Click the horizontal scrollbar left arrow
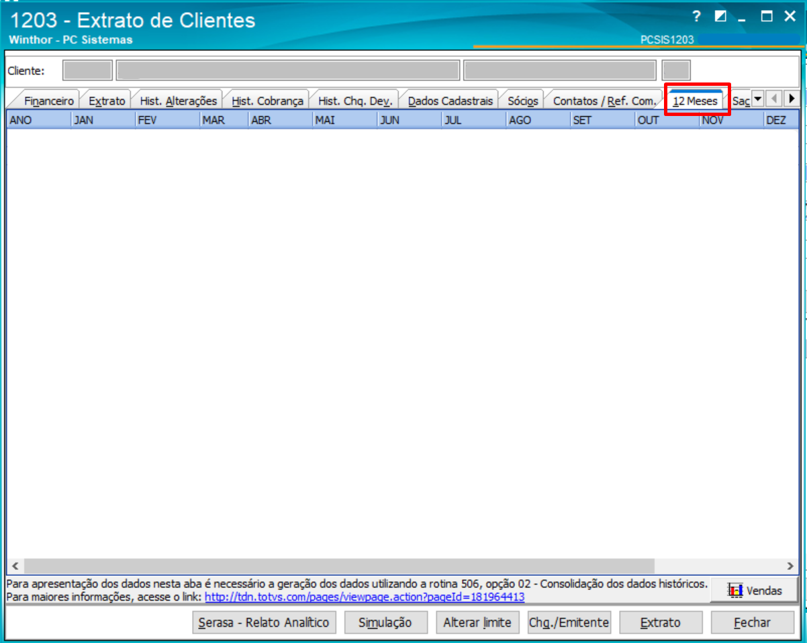Image resolution: width=807 pixels, height=643 pixels. [x=15, y=565]
